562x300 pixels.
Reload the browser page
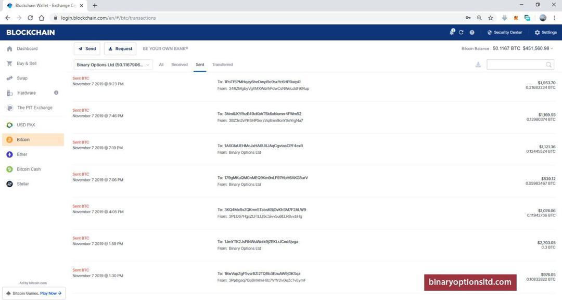point(30,18)
